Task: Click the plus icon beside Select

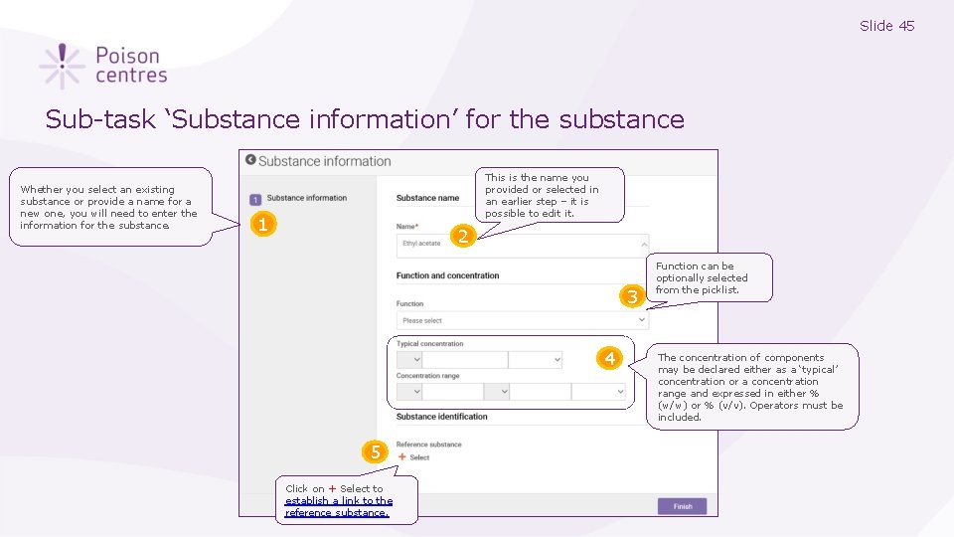Action: (x=401, y=456)
